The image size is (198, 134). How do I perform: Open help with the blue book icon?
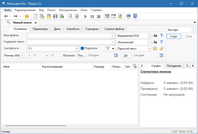pos(135,16)
